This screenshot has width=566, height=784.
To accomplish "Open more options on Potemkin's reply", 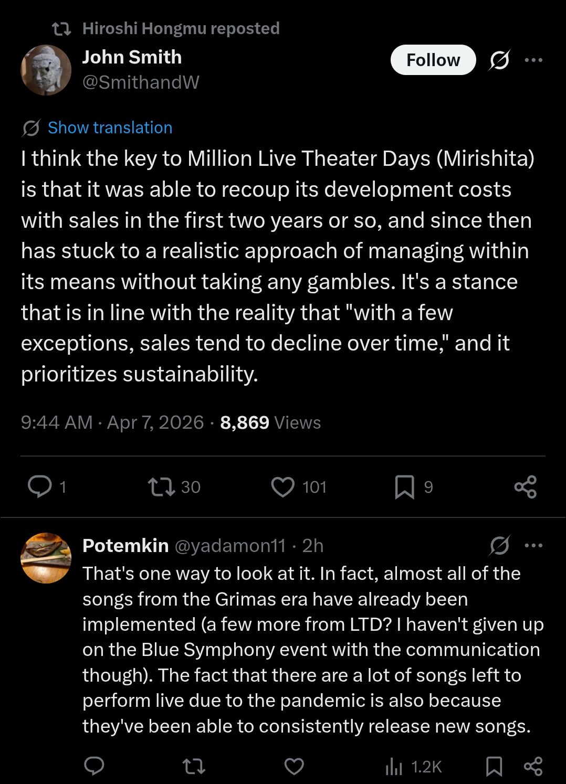I will pyautogui.click(x=533, y=546).
